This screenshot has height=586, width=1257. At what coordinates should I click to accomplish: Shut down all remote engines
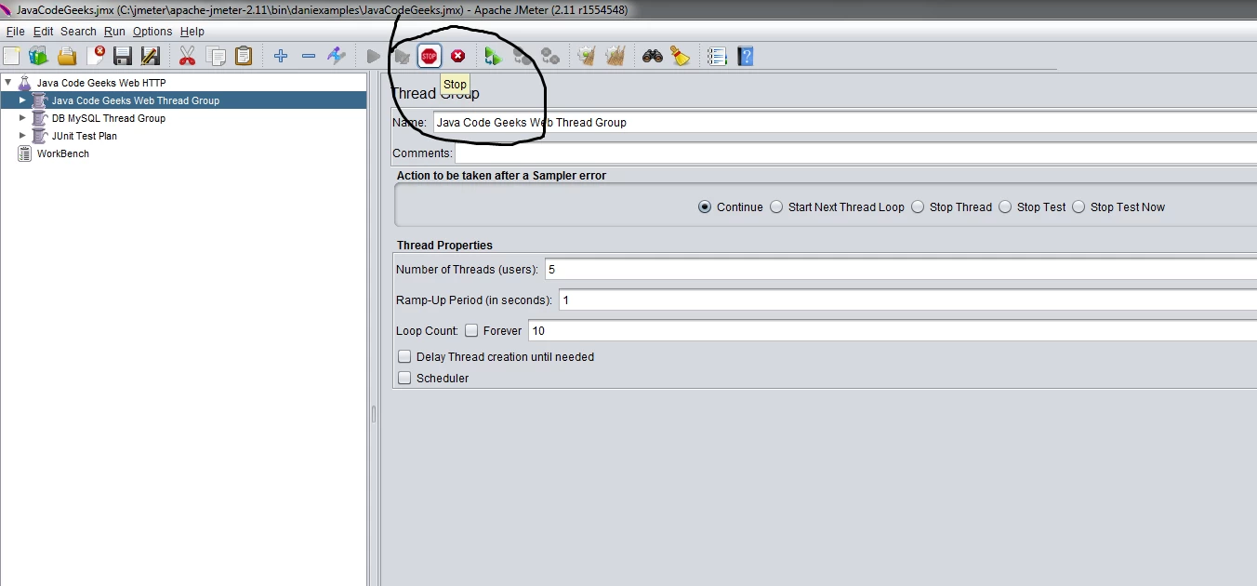[550, 56]
